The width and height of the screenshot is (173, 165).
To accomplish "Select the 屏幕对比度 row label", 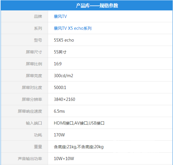I will [x=32, y=88].
